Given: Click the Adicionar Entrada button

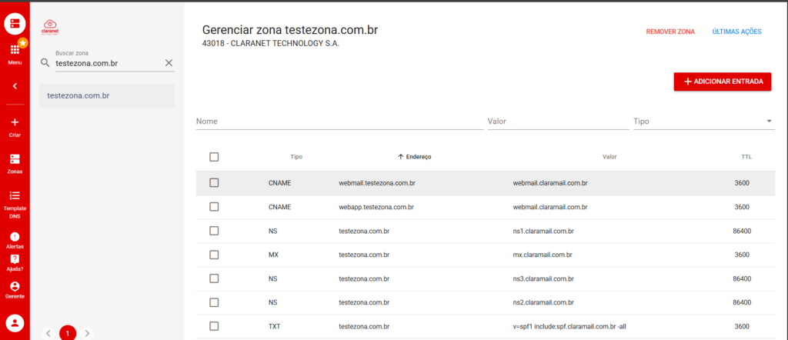Looking at the screenshot, I should [722, 82].
